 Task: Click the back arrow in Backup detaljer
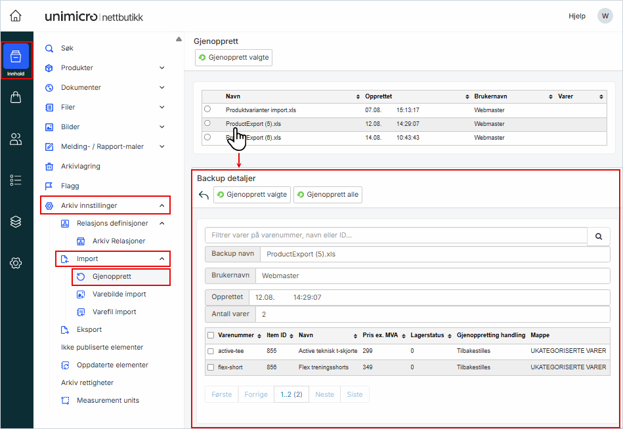pos(204,195)
